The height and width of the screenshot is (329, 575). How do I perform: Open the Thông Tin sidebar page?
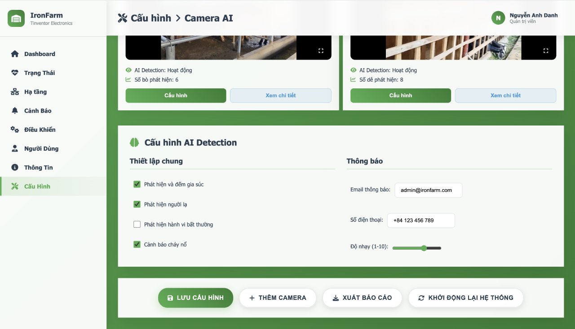[x=38, y=167]
